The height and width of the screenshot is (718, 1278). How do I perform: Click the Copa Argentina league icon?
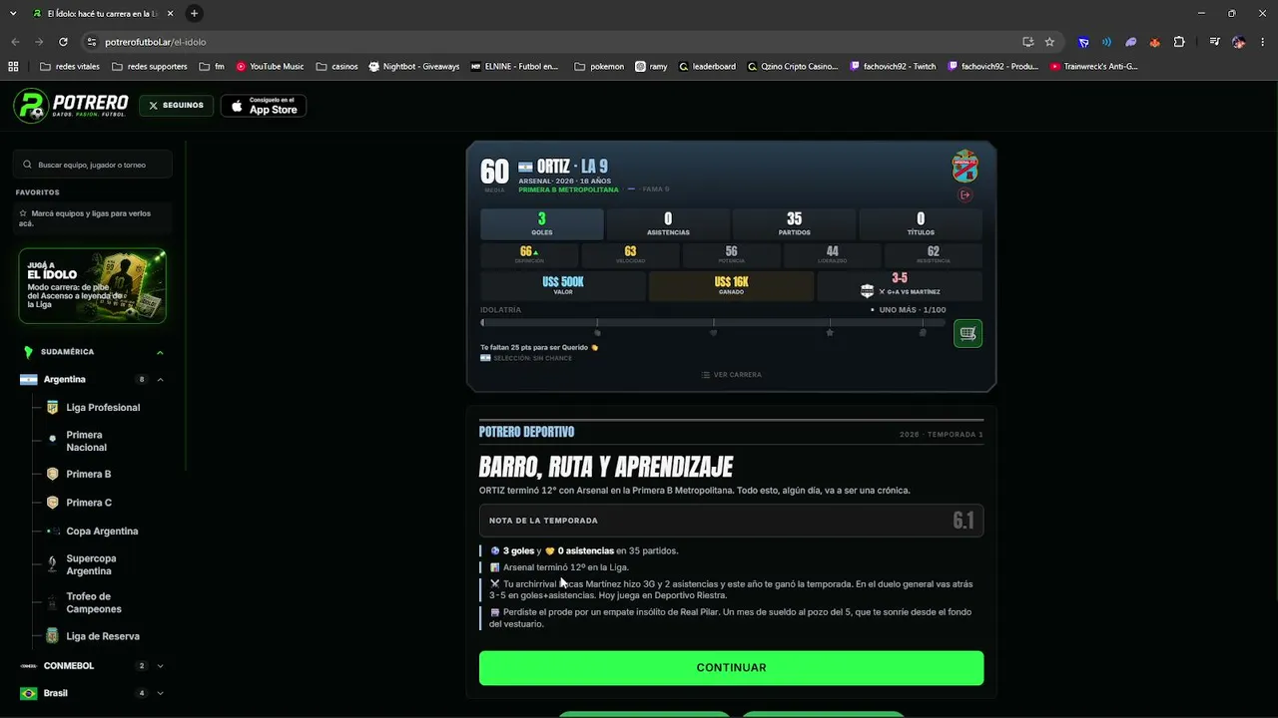tap(53, 532)
